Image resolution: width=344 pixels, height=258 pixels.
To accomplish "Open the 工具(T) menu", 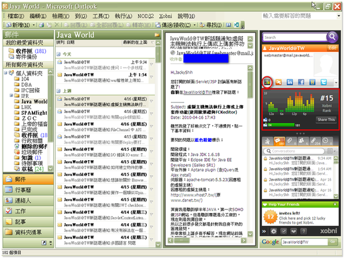I will (x=101, y=16).
